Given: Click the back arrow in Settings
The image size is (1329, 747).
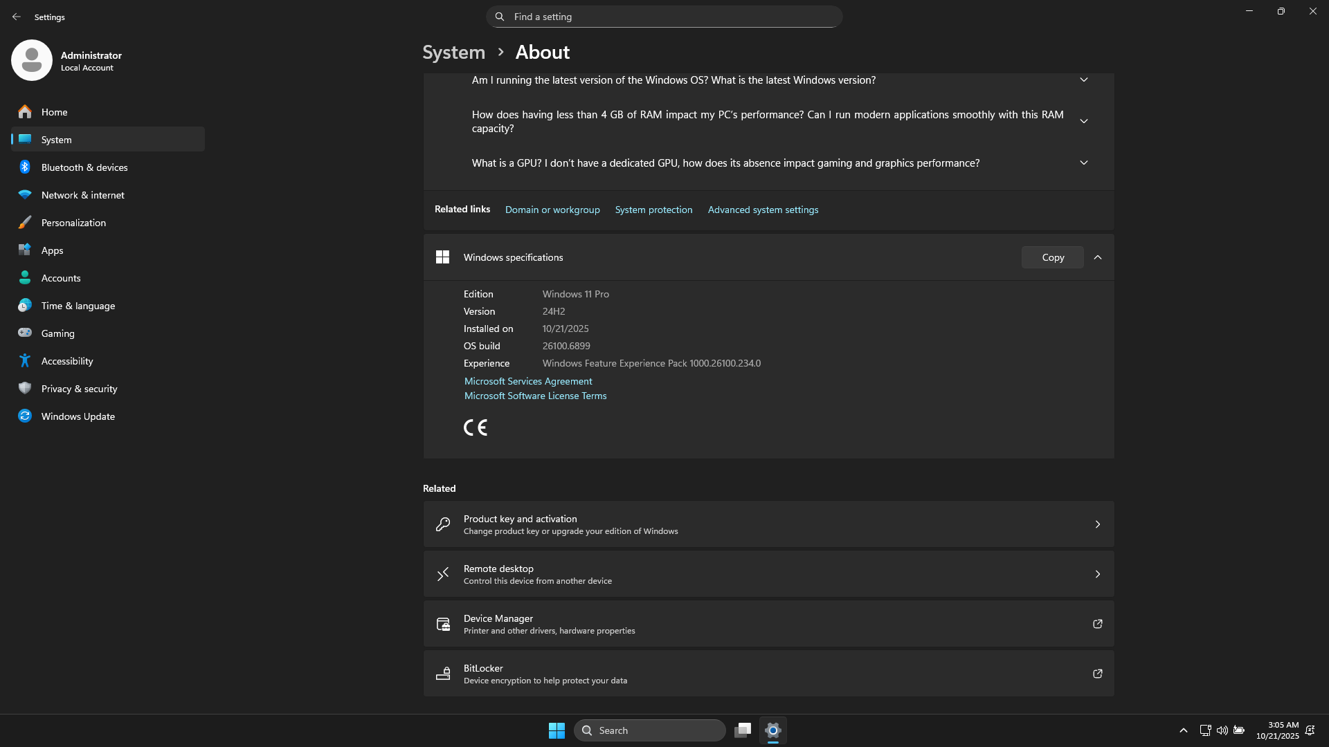Looking at the screenshot, I should coord(17,17).
